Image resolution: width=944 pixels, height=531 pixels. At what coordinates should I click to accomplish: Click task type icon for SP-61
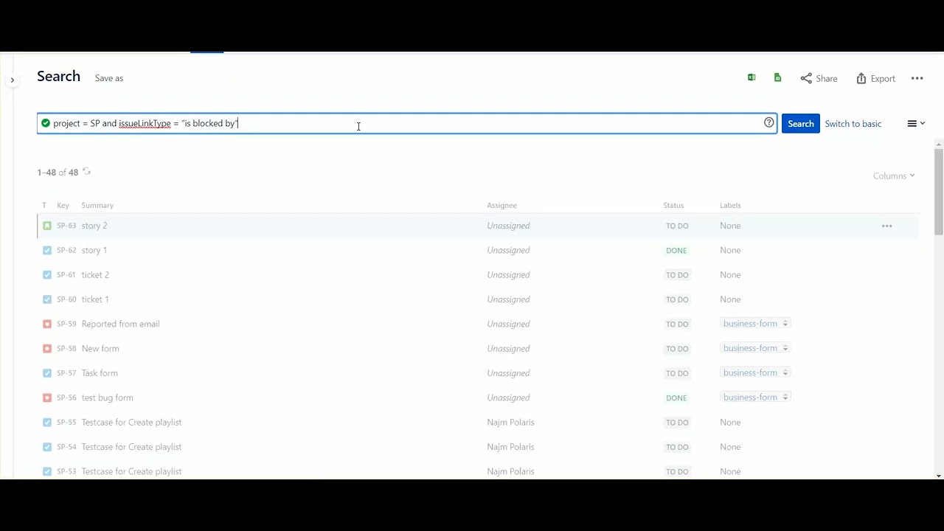tap(47, 274)
